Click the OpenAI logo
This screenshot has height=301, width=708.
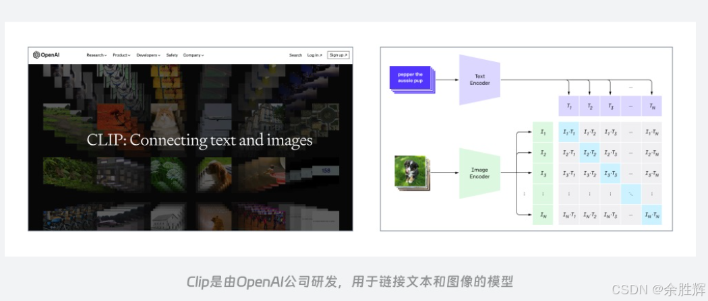(46, 55)
